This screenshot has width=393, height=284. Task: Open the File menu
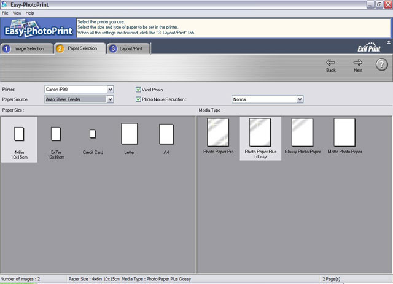pos(5,13)
